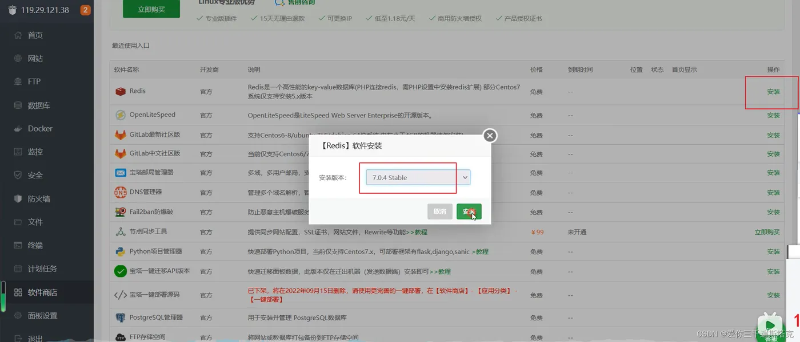Screen dimensions: 800x342
Task: Click 安装 in the 宝塔一键迁移API版本 row
Action: click(773, 271)
